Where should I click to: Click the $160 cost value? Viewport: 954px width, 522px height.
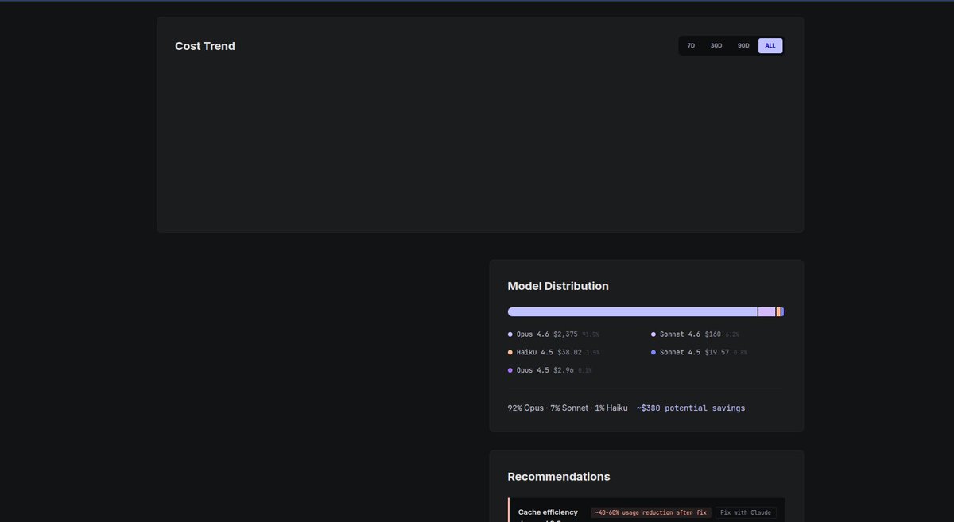tap(712, 334)
